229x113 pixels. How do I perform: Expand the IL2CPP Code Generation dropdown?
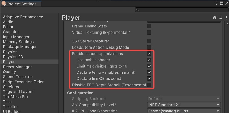pyautogui.click(x=184, y=111)
